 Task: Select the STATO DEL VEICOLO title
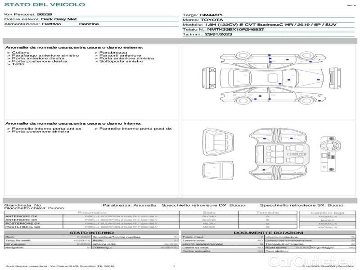pyautogui.click(x=44, y=4)
